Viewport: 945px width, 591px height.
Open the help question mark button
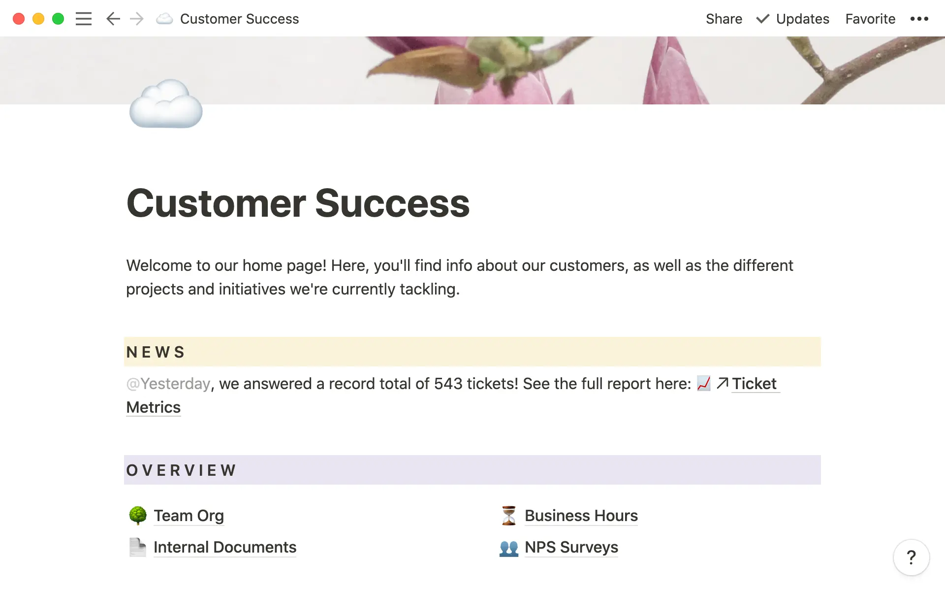pos(911,558)
